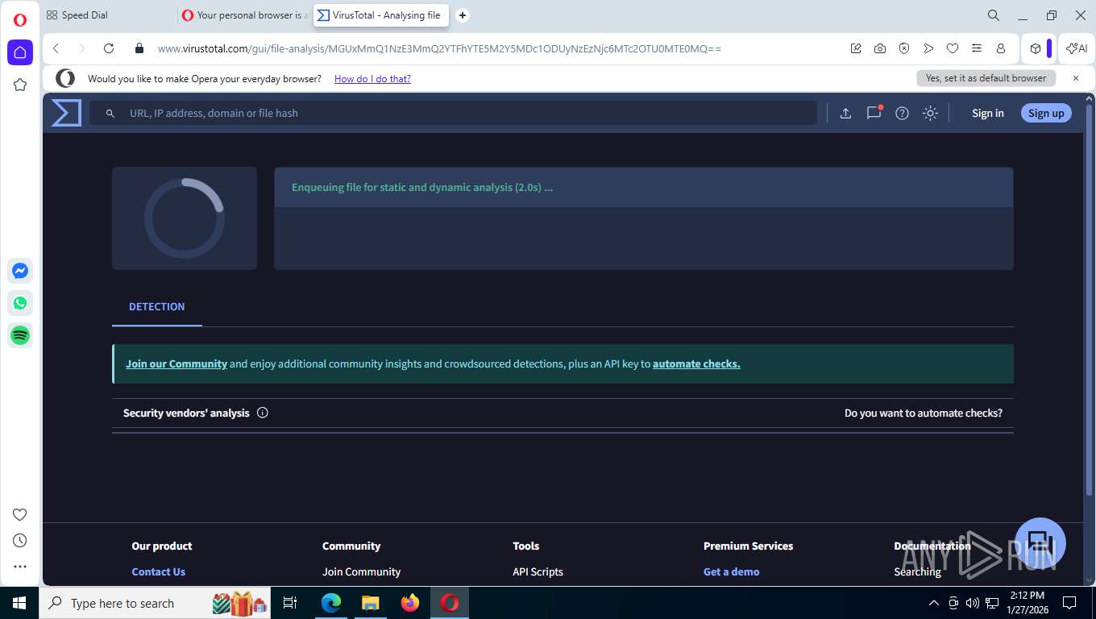Click the Windows Start button
1096x619 pixels.
tap(19, 603)
